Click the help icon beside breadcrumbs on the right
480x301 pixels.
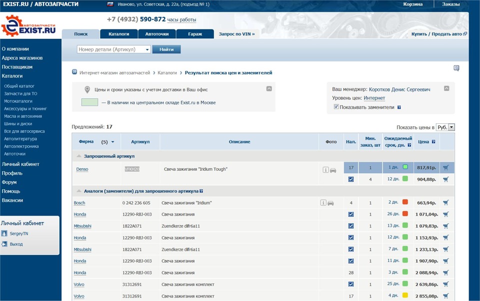456,68
